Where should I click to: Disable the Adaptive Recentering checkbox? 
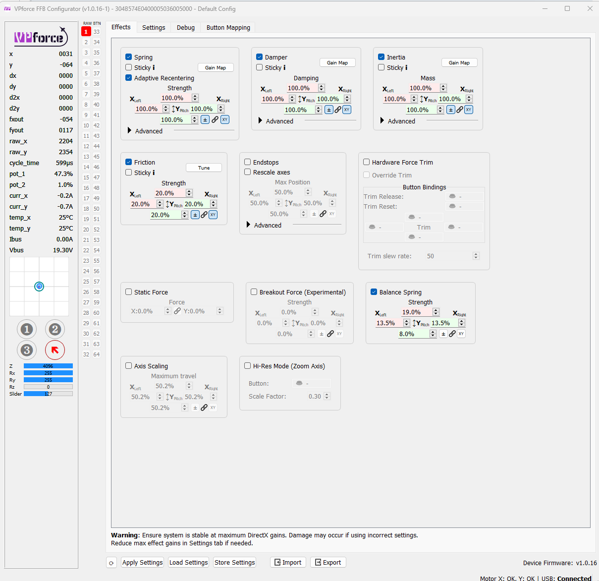pos(129,78)
